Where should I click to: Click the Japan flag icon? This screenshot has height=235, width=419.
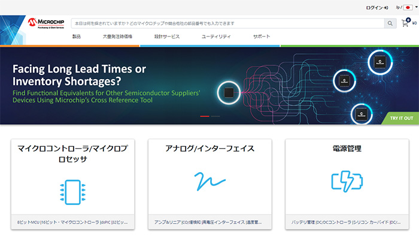pyautogui.click(x=408, y=8)
